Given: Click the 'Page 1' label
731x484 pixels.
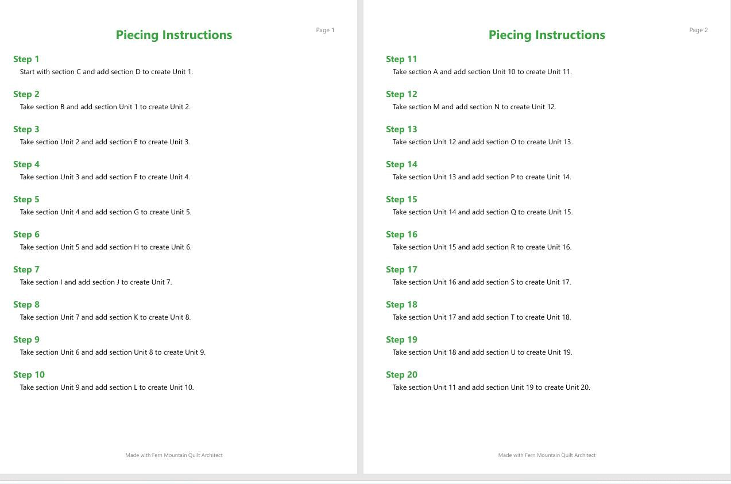Looking at the screenshot, I should tap(325, 30).
